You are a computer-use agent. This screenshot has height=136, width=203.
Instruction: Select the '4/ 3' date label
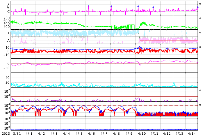[54, 133]
